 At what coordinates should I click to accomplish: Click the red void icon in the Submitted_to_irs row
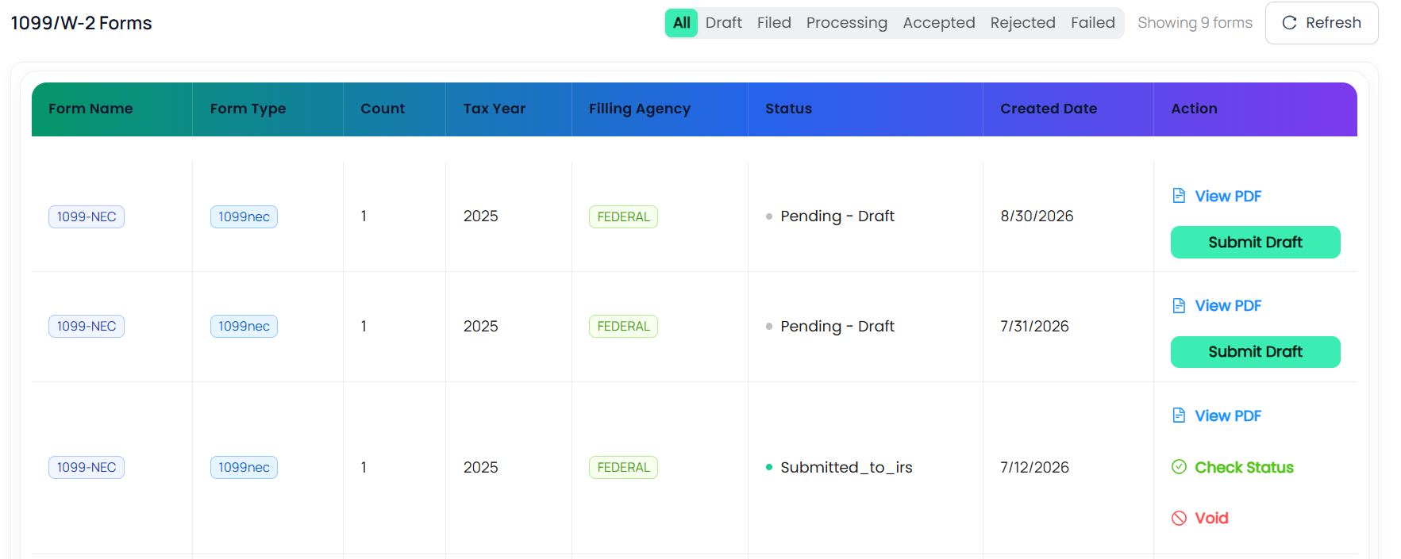[1180, 518]
